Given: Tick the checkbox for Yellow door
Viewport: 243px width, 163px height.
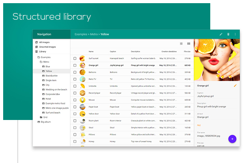Looking at the screenshot, I should (x=75, y=114).
